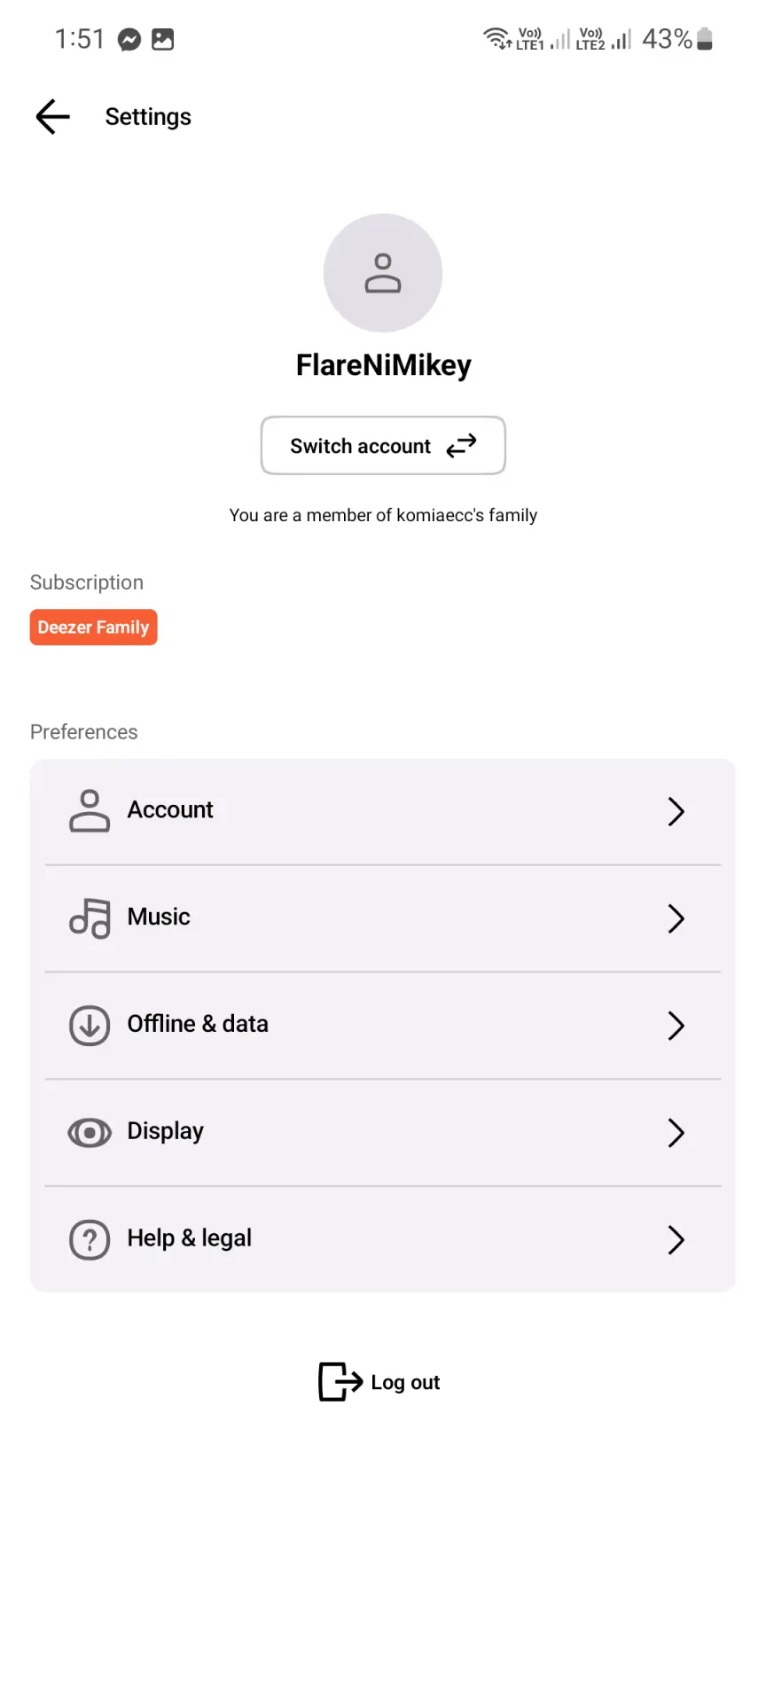Open Help & legal chevron arrow
Image resolution: width=766 pixels, height=1702 pixels.
coord(676,1240)
